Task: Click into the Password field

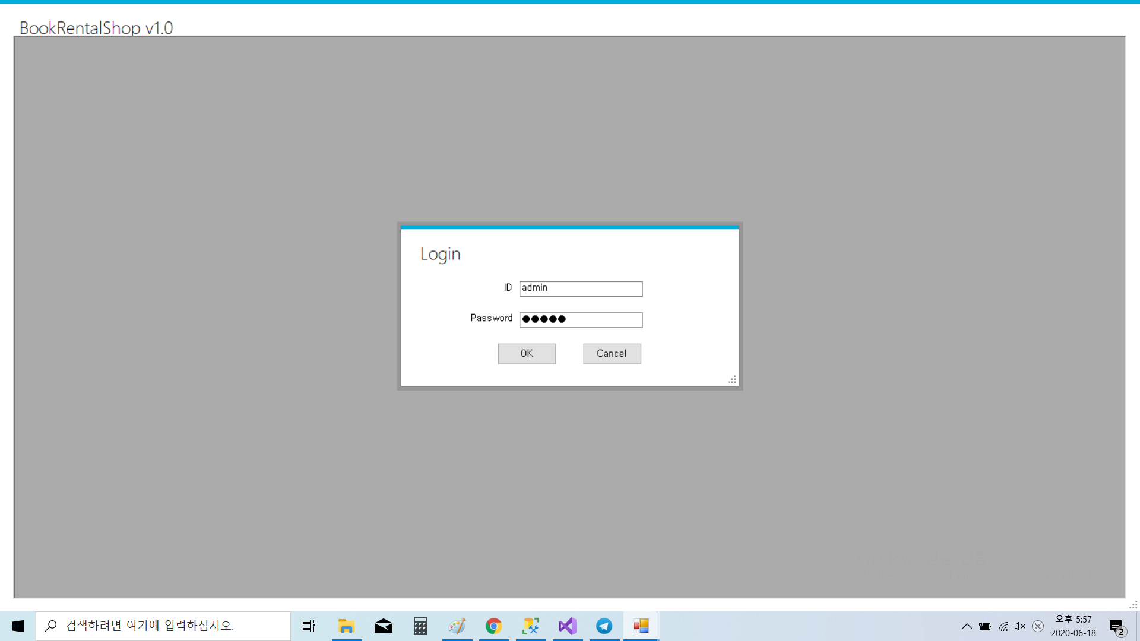Action: pyautogui.click(x=581, y=320)
